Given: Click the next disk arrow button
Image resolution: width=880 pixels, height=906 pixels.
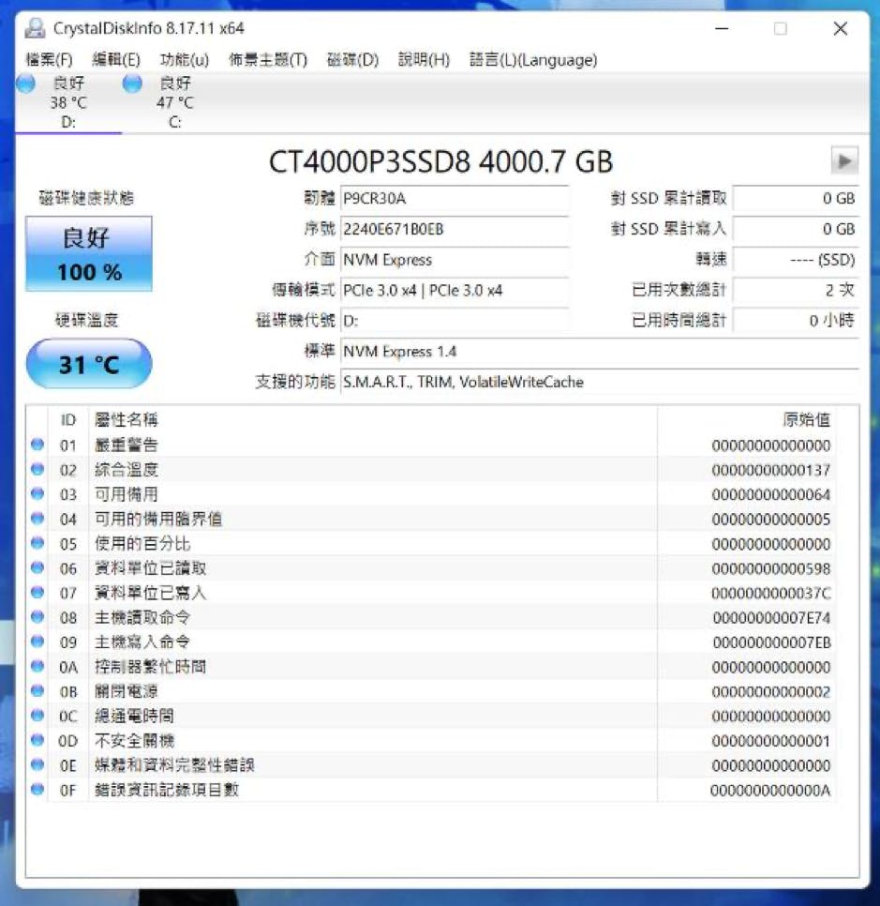Looking at the screenshot, I should tap(844, 160).
